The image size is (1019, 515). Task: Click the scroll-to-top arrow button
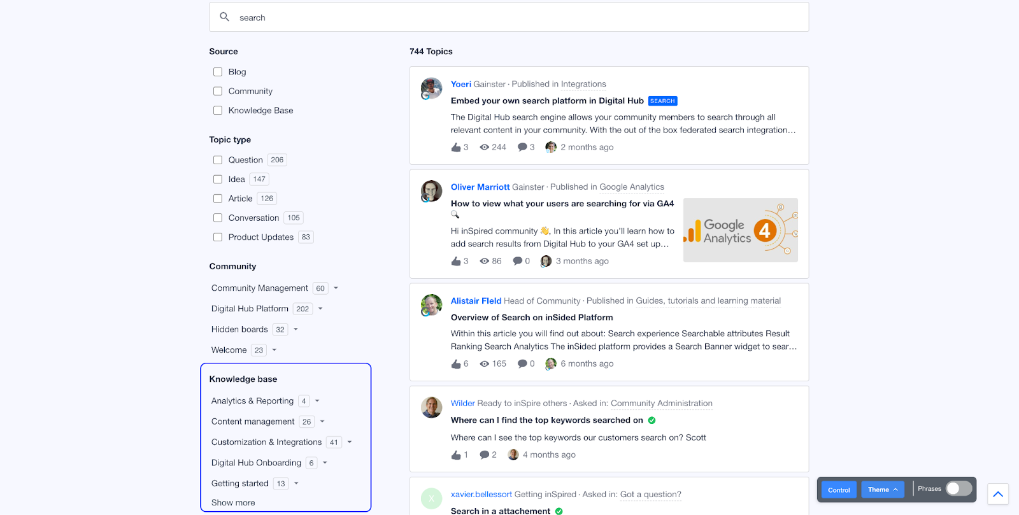click(x=998, y=494)
